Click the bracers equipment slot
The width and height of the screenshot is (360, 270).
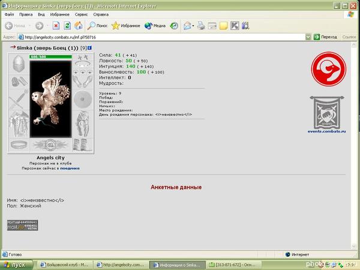(x=19, y=81)
